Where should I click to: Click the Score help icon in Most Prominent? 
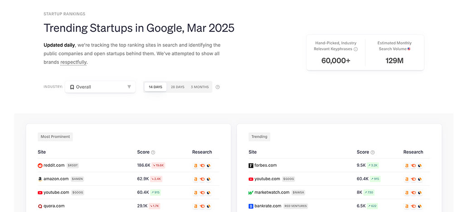coord(153,153)
